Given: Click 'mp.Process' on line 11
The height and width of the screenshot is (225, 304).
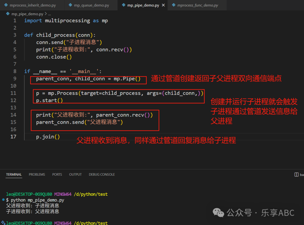Looking at the screenshot, I should point(63,93).
